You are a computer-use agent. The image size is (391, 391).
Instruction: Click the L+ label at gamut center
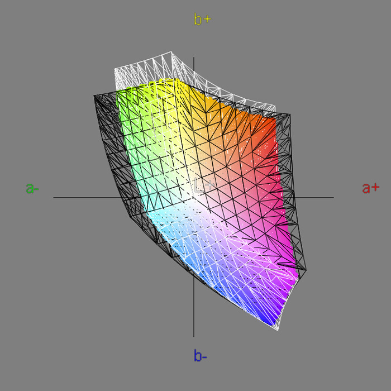pyautogui.click(x=204, y=185)
